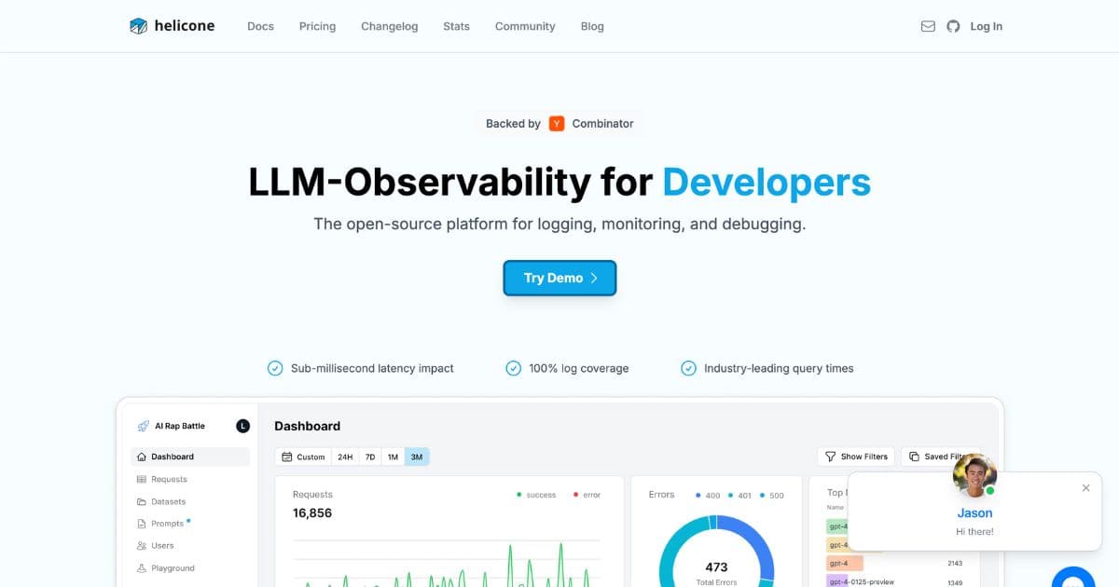Click the gpt-4-0125-preview model bar
The width and height of the screenshot is (1119, 587).
click(860, 581)
